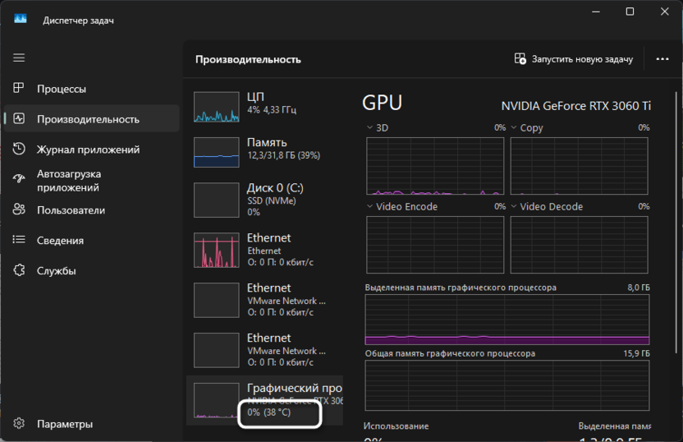Click Запустить новую задачу button

coord(573,59)
